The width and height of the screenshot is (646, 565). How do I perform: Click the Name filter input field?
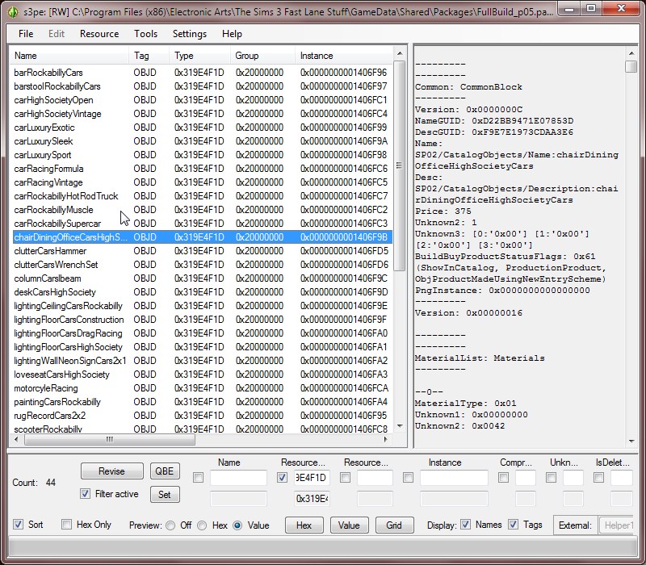click(238, 479)
